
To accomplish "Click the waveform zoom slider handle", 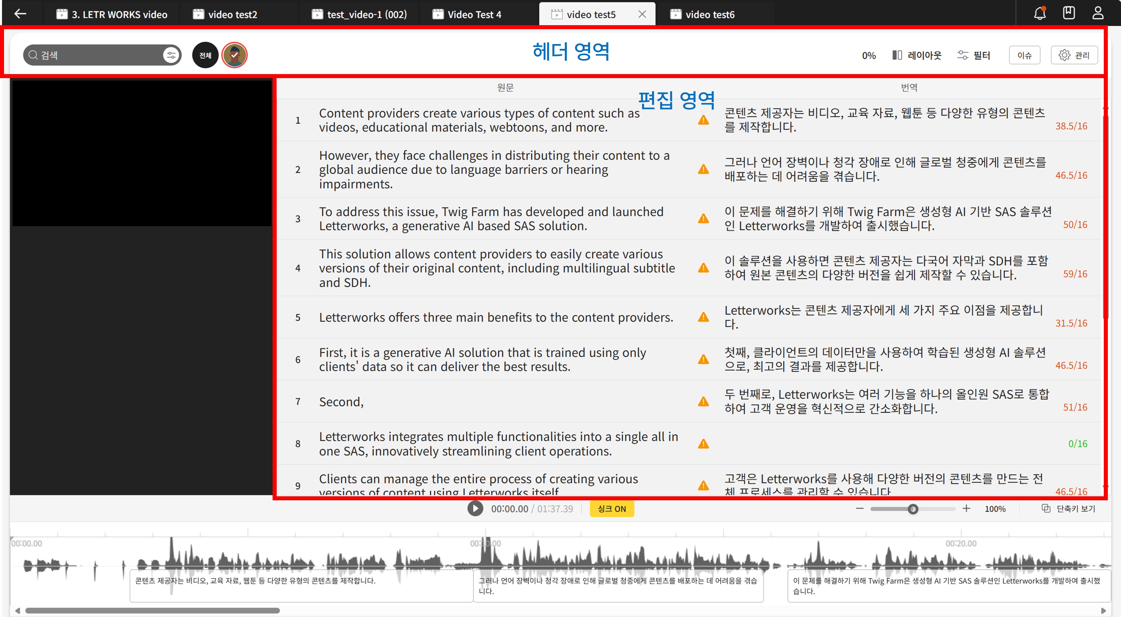I will [x=913, y=509].
